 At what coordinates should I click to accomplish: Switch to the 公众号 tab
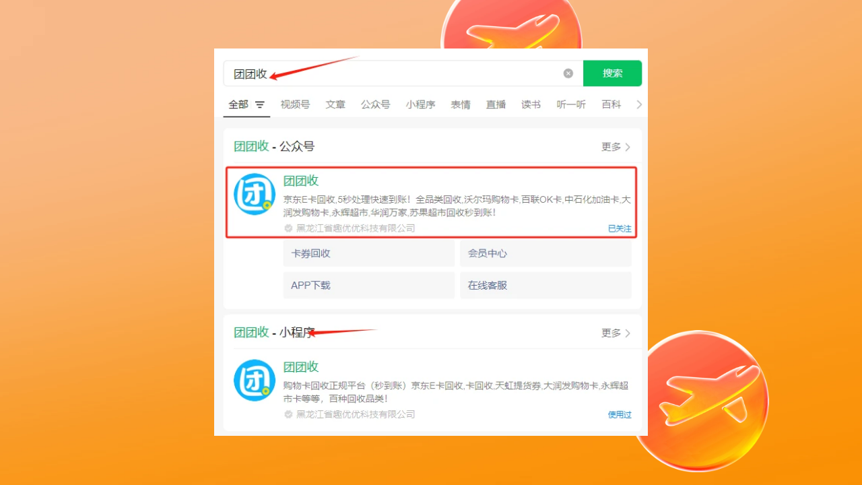click(x=375, y=104)
